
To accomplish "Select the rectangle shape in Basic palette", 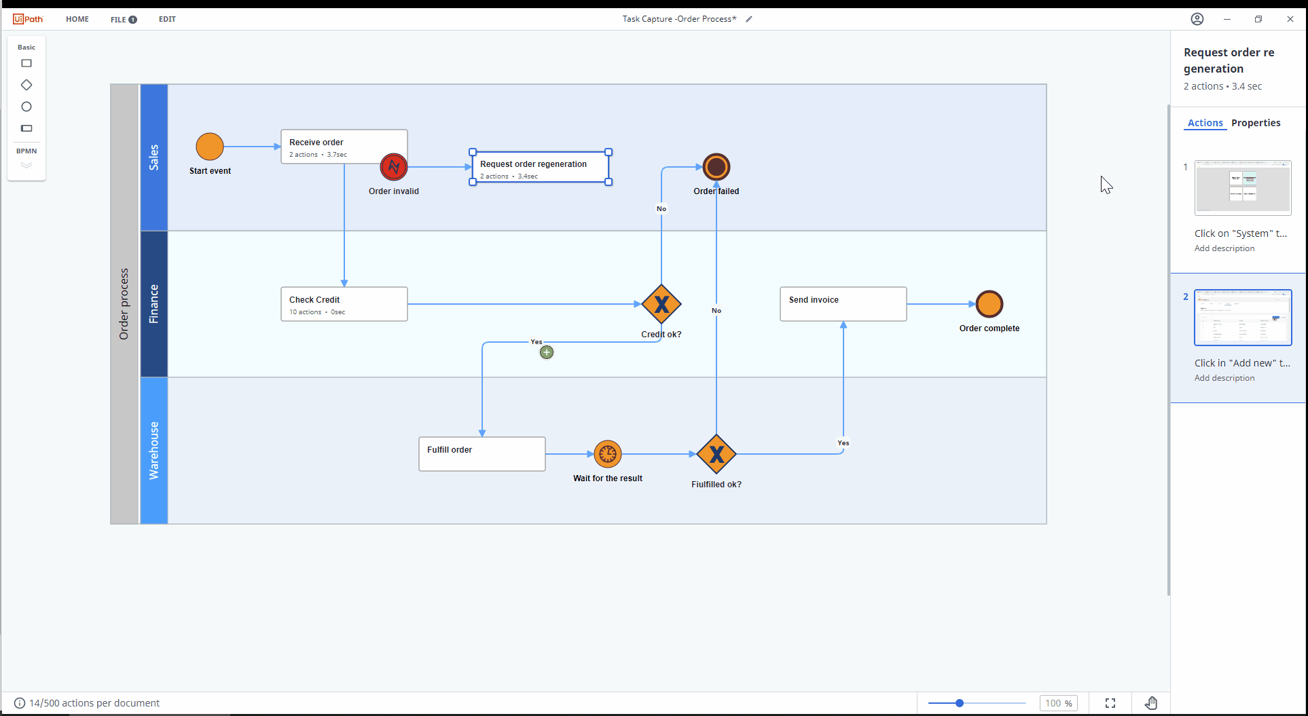I will point(26,63).
